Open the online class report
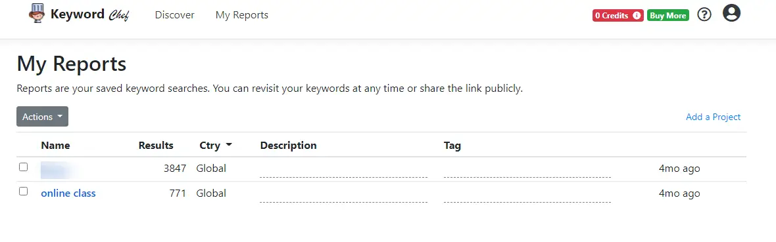776x242 pixels. pyautogui.click(x=68, y=193)
